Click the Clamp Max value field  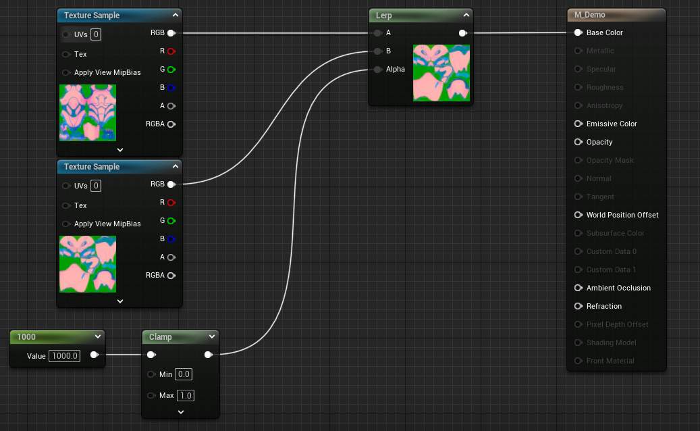click(x=185, y=395)
